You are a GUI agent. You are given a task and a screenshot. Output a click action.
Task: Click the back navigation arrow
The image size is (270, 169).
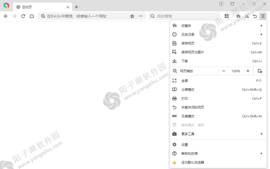[6, 16]
